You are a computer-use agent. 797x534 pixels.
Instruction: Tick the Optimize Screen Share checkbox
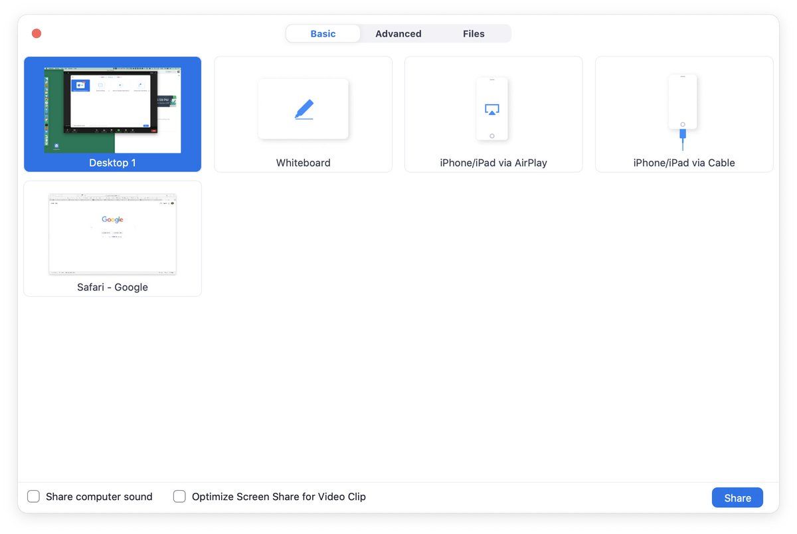click(179, 497)
